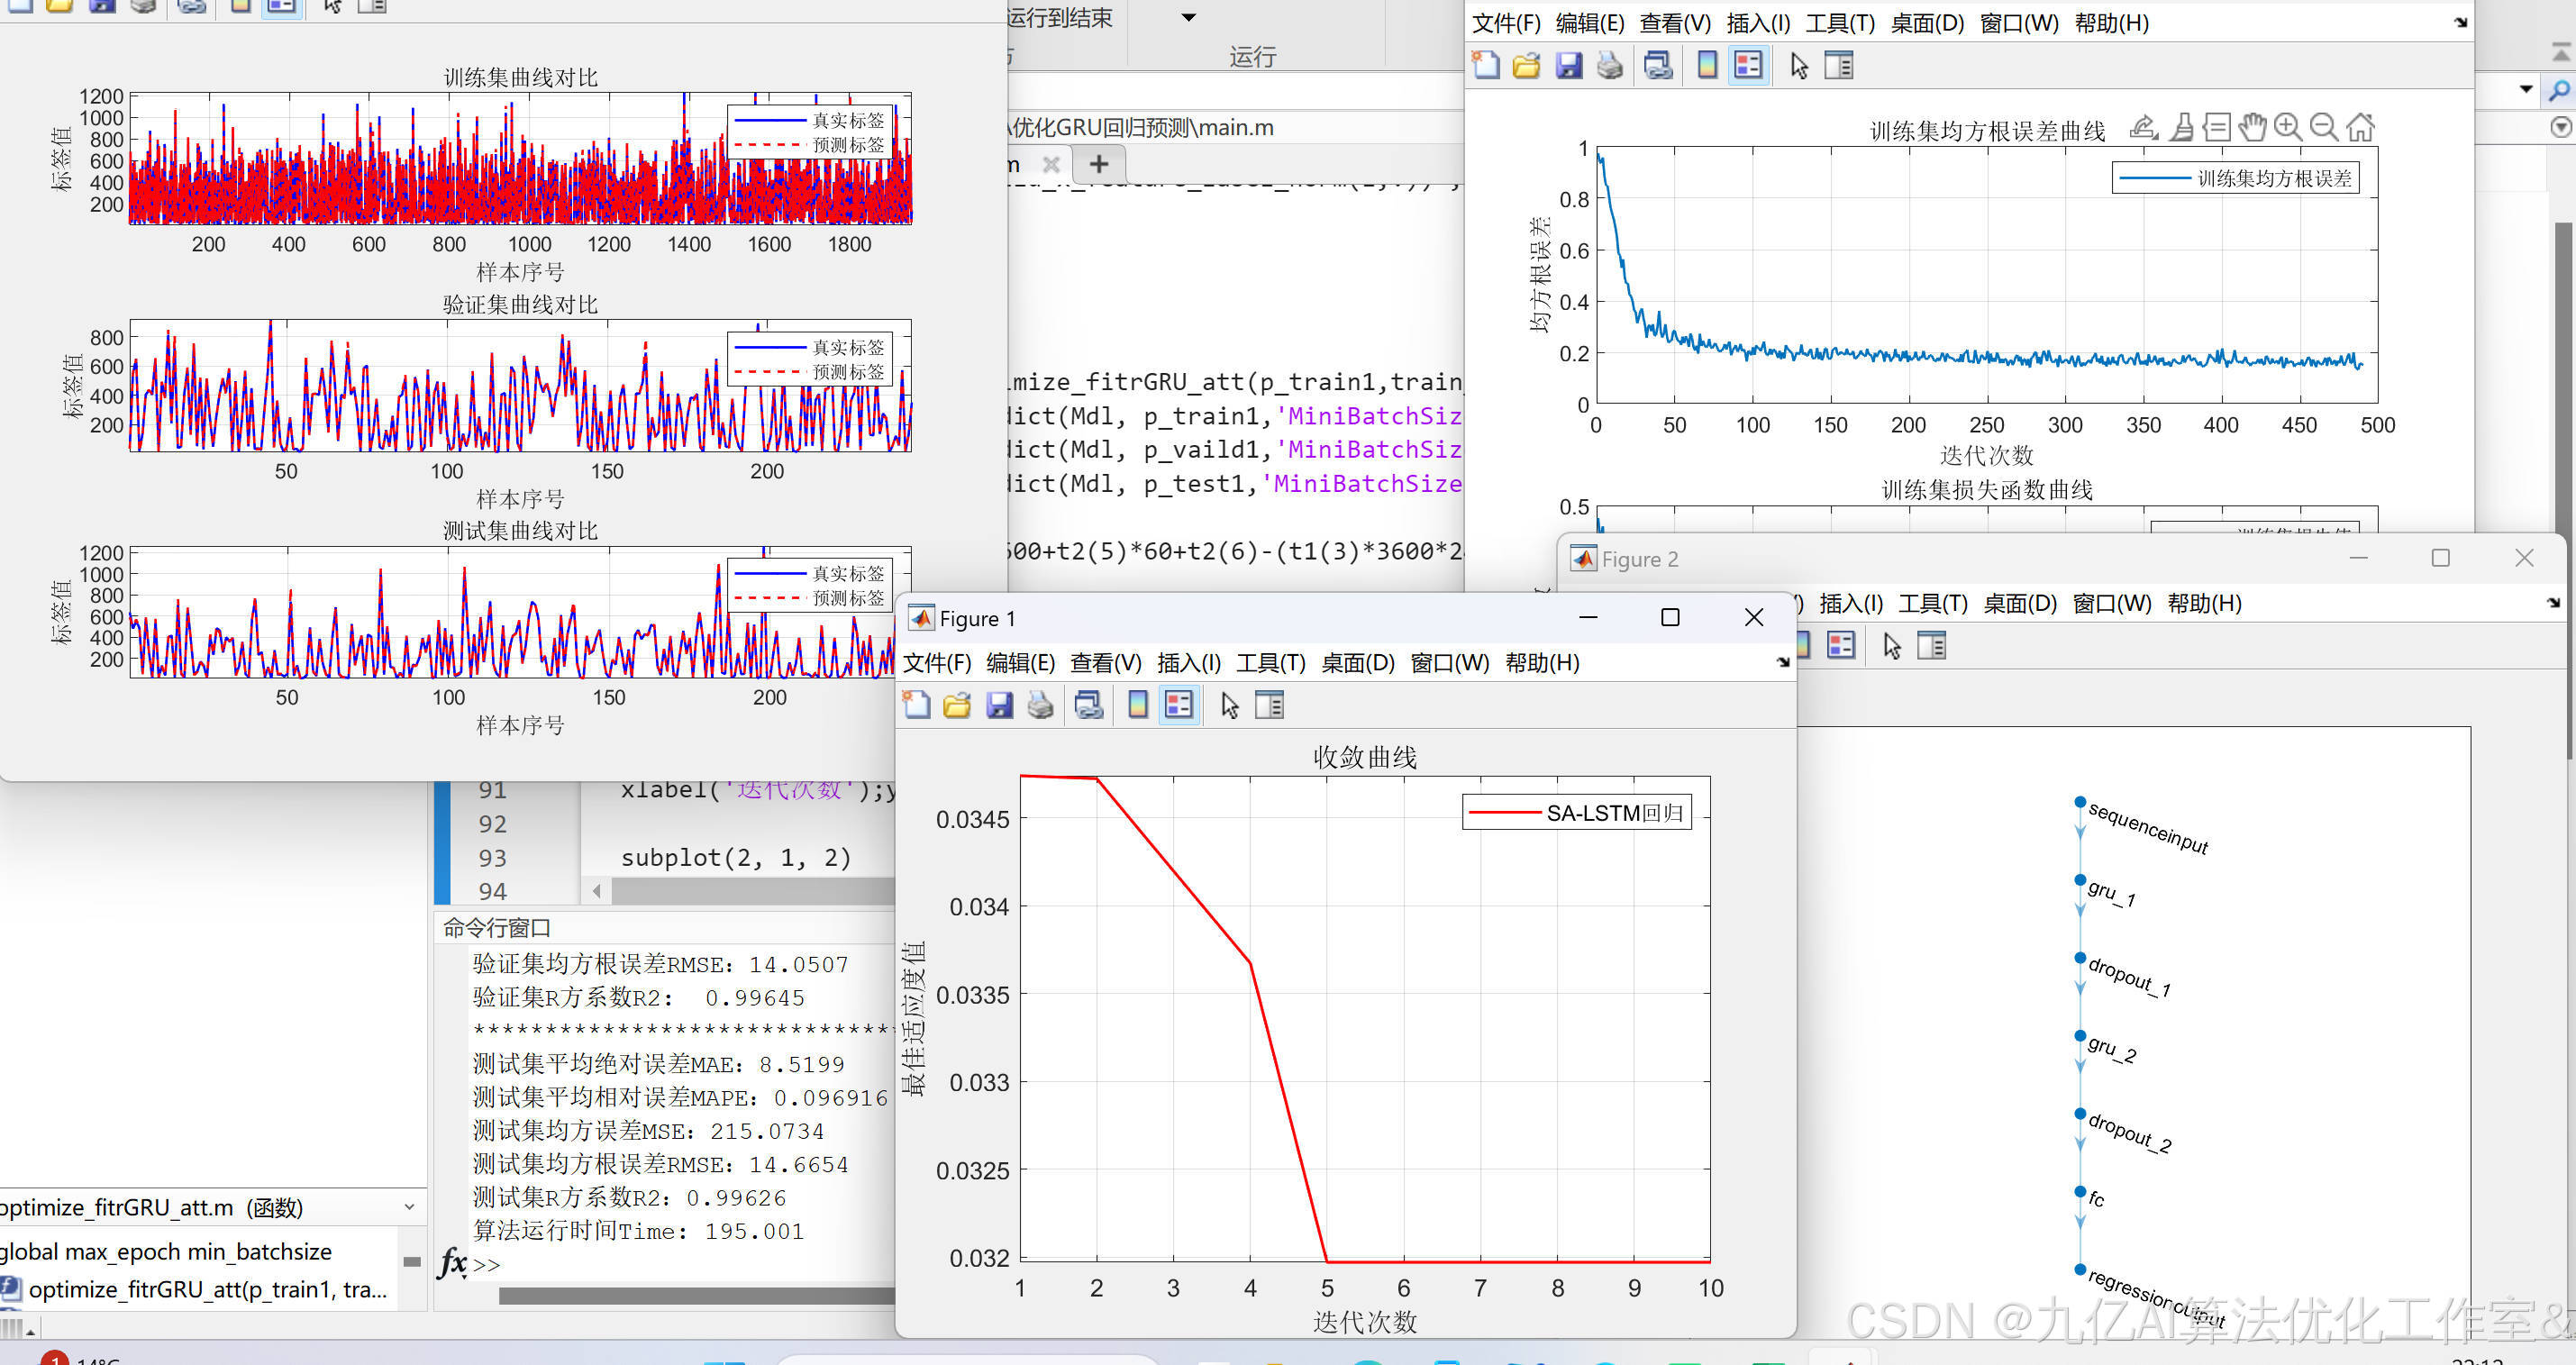2576x1365 pixels.
Task: Click Print icon in Figure 1 toolbar
Action: click(1040, 706)
